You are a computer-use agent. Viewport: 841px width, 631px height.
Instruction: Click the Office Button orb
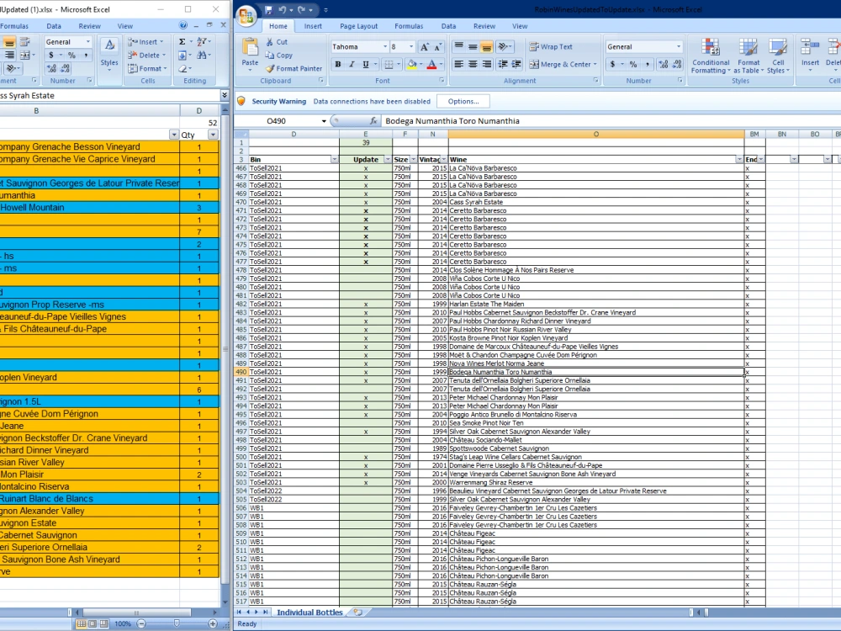coord(246,16)
